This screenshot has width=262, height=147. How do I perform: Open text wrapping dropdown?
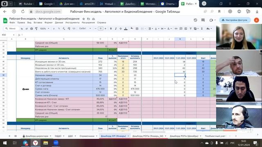click(163, 29)
